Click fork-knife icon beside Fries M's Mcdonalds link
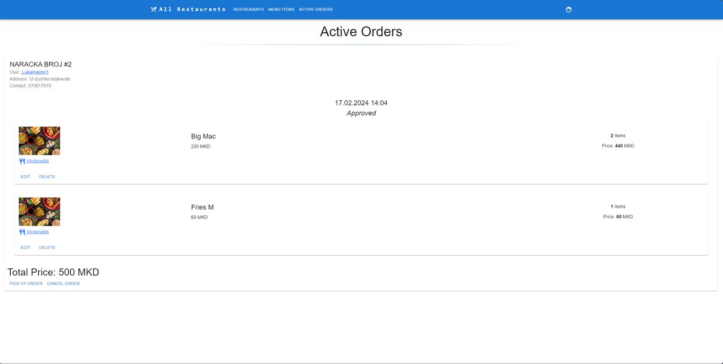Image resolution: width=723 pixels, height=364 pixels. tap(22, 232)
